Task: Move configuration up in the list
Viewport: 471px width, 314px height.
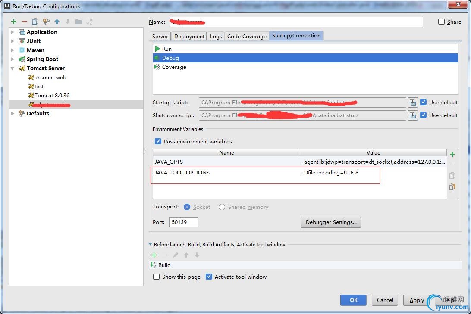Action: (x=57, y=22)
